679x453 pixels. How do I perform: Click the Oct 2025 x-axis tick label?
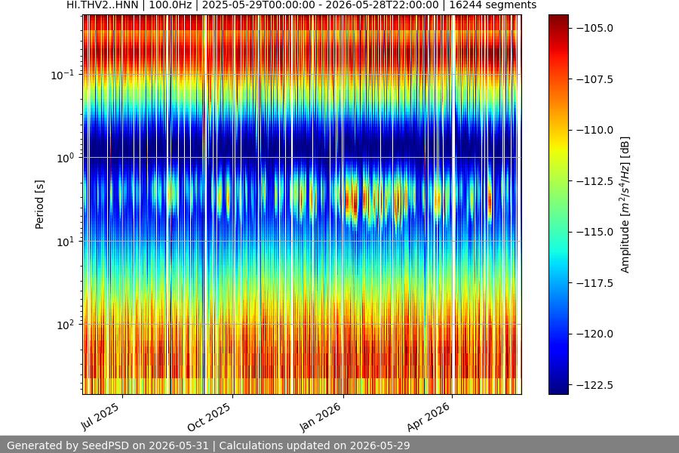click(x=209, y=418)
